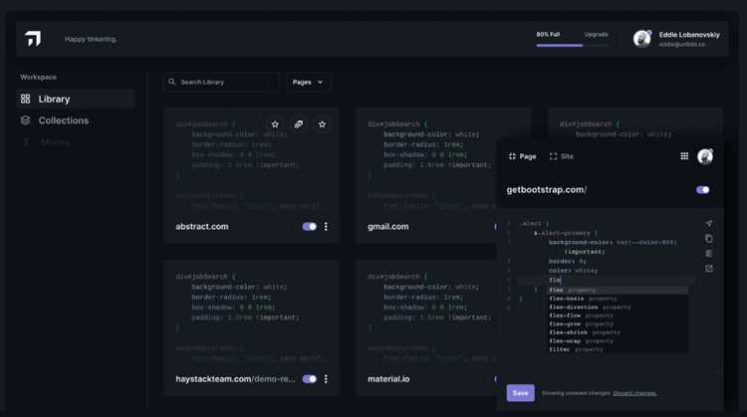Click the "border: 0;" code line in editor
The image size is (747, 417).
coord(568,261)
